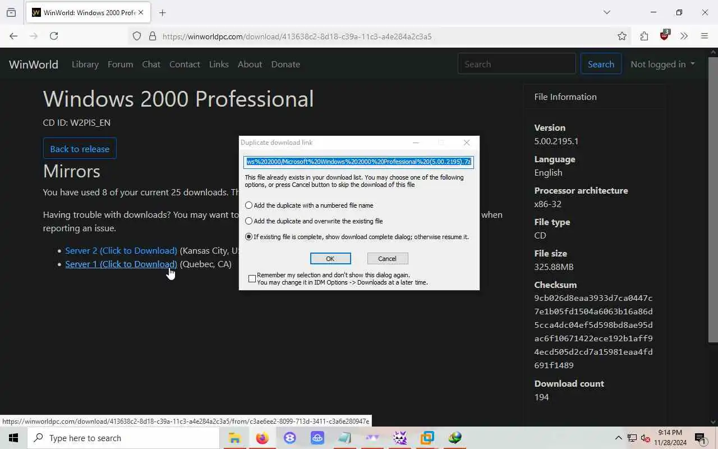Open the Donate nav item
The image size is (718, 449).
(286, 64)
